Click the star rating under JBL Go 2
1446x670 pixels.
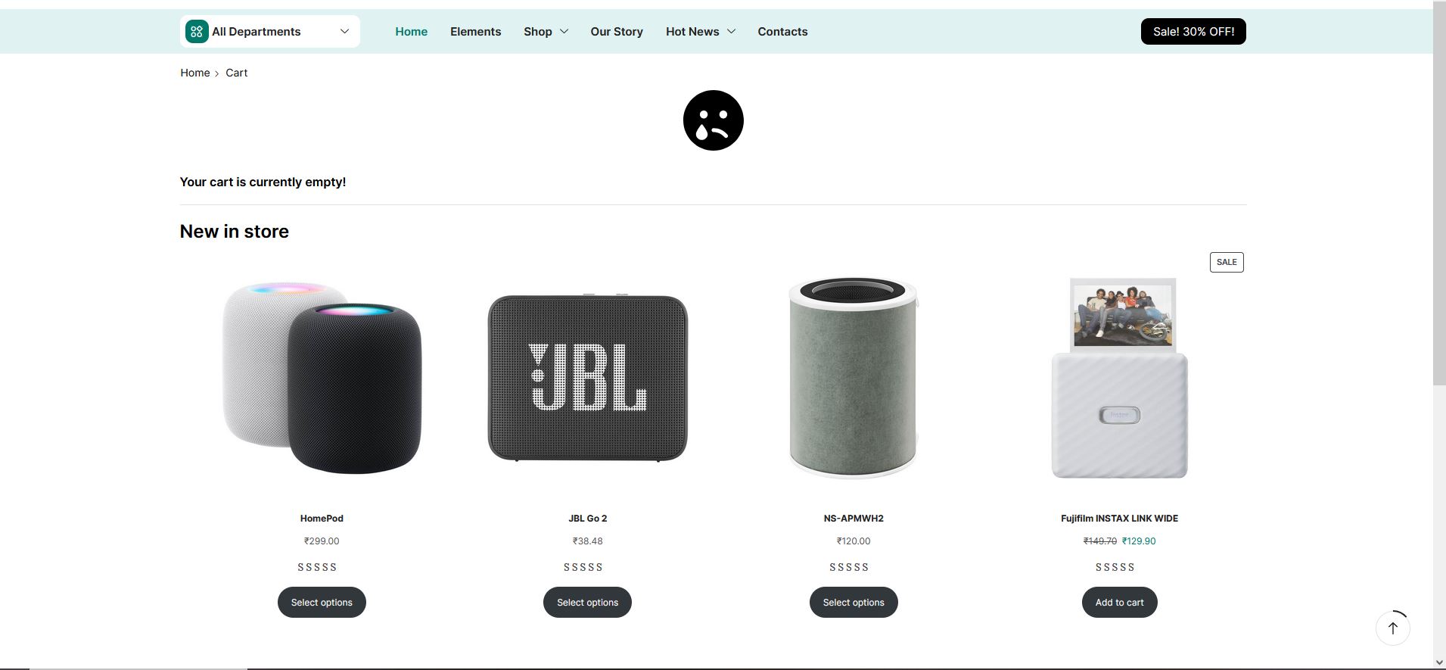(x=583, y=567)
